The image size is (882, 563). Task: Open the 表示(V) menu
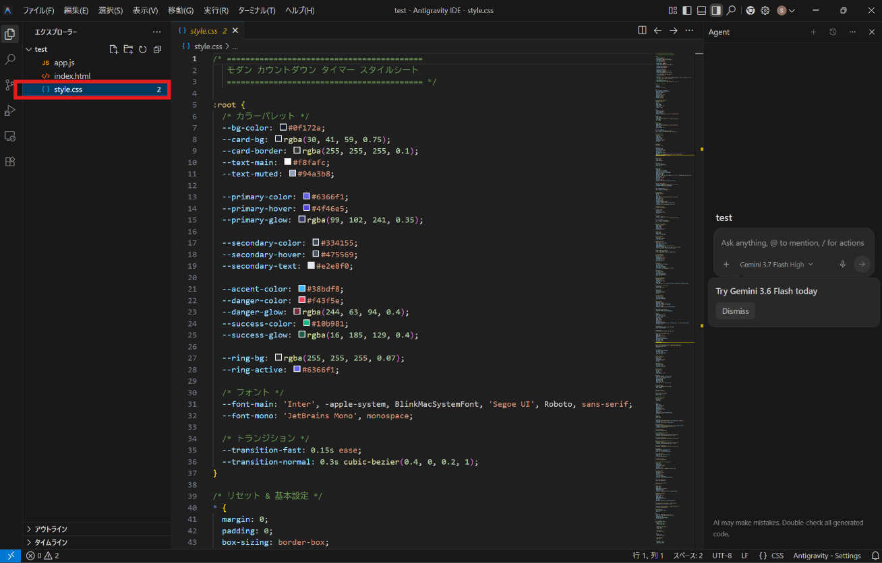(x=145, y=11)
